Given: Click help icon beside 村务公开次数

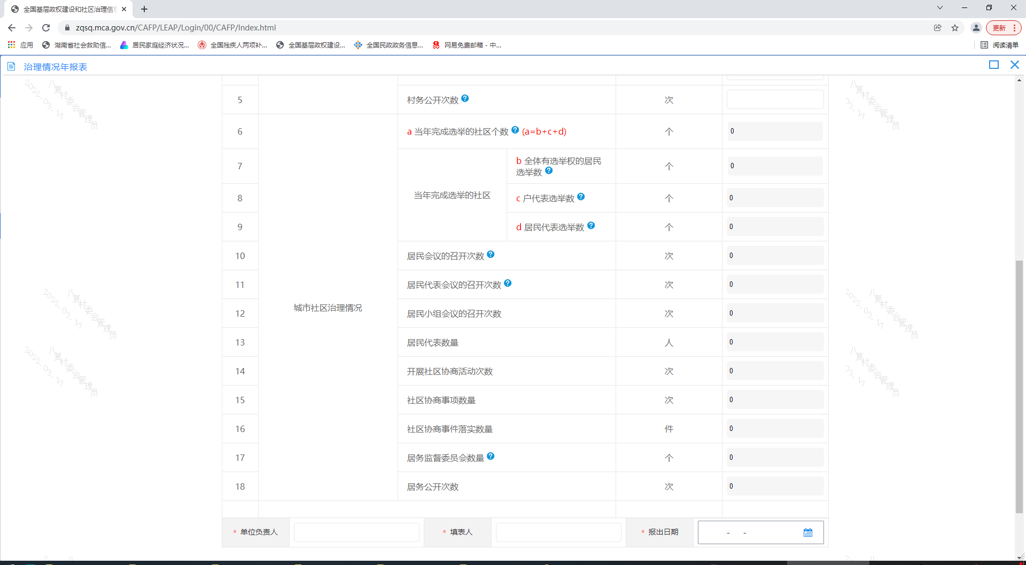Looking at the screenshot, I should click(465, 98).
